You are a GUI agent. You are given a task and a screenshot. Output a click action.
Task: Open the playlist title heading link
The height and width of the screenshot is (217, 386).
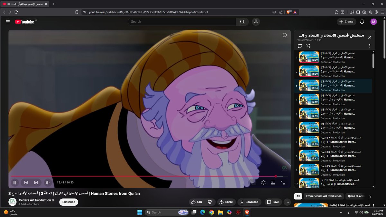tap(331, 35)
